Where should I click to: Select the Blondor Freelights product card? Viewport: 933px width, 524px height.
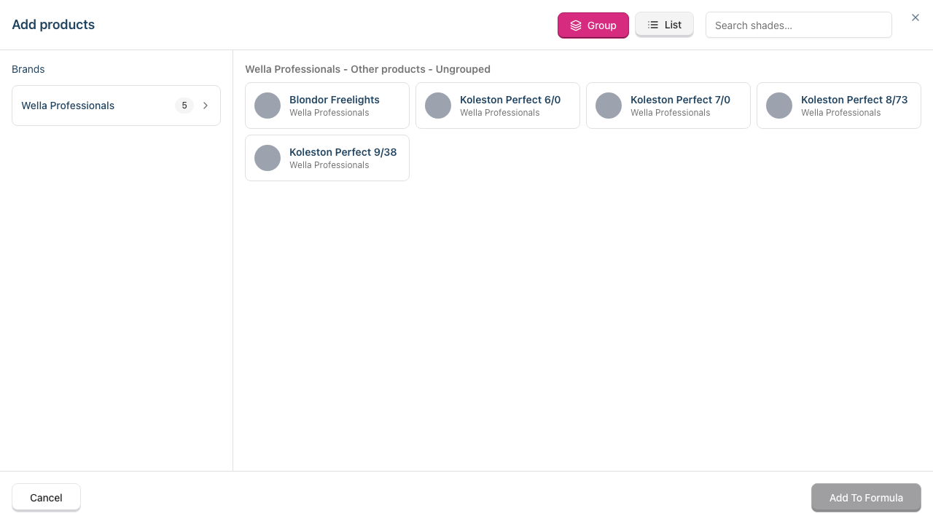tap(327, 106)
